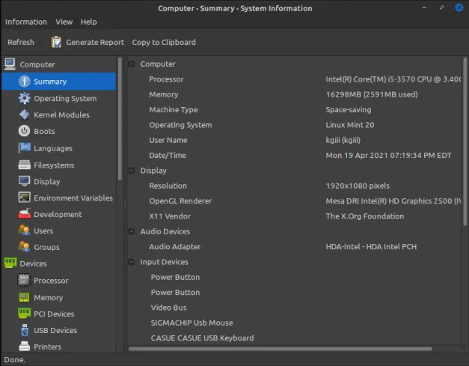Click the pane divider handle

point(125,204)
